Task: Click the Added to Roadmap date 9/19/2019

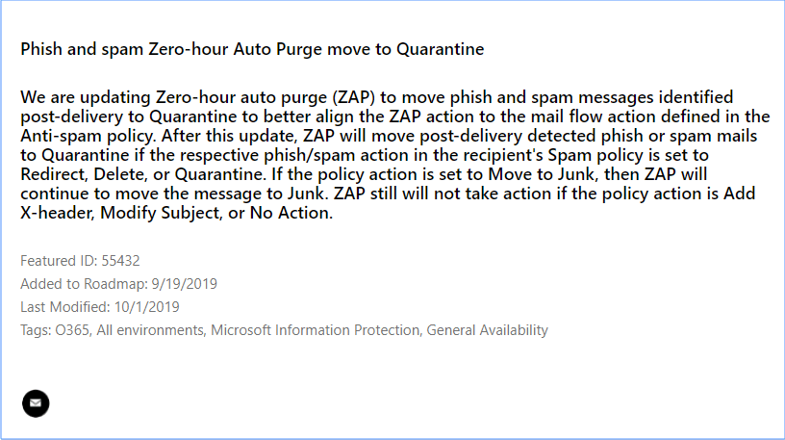Action: [x=185, y=284]
